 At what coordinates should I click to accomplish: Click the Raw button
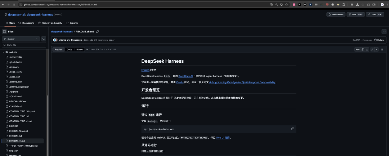pyautogui.click(x=358, y=49)
